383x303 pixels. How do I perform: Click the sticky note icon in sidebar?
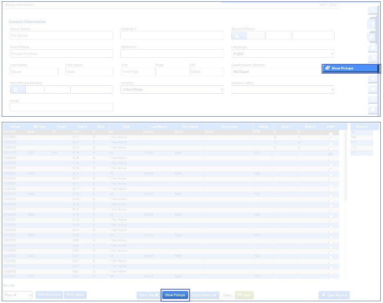click(373, 48)
